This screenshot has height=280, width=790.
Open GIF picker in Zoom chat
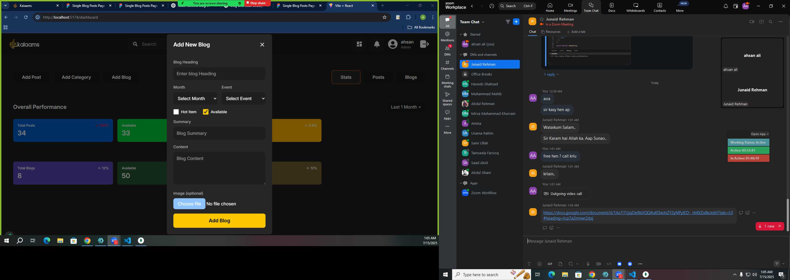[550, 264]
